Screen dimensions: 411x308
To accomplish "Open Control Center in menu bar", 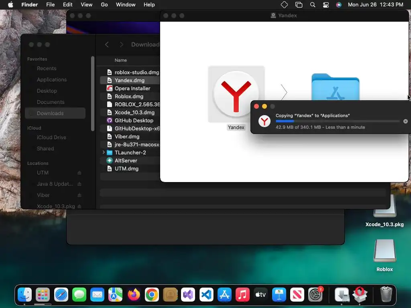I will coord(326,5).
